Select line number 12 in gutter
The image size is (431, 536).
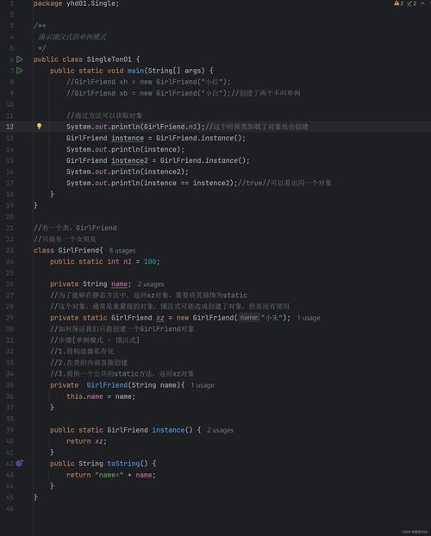click(10, 127)
